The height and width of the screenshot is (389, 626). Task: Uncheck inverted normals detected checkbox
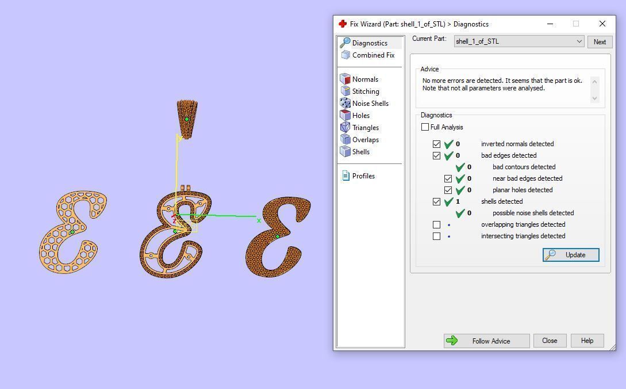pos(436,144)
